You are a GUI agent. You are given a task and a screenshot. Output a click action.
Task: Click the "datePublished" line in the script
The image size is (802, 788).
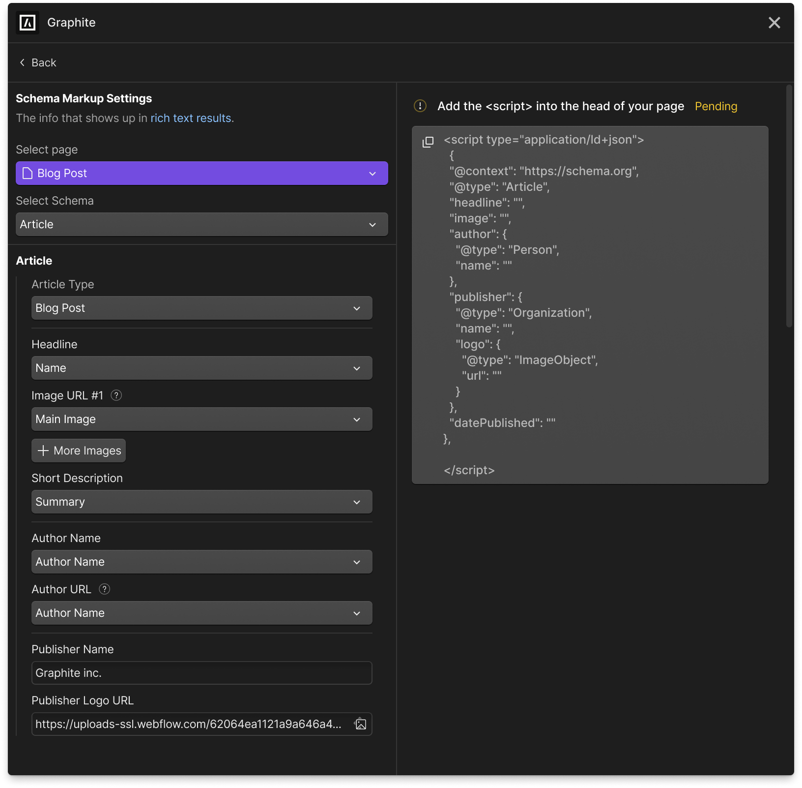click(502, 423)
